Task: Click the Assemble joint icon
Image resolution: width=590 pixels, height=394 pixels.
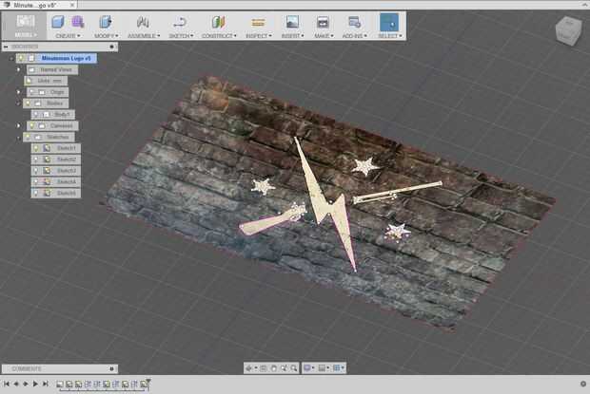Action: [x=143, y=22]
